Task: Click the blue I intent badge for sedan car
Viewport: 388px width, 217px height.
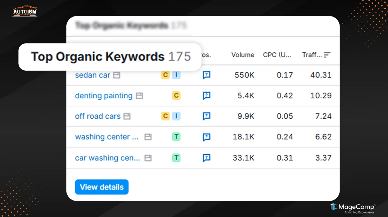Action: (x=176, y=75)
